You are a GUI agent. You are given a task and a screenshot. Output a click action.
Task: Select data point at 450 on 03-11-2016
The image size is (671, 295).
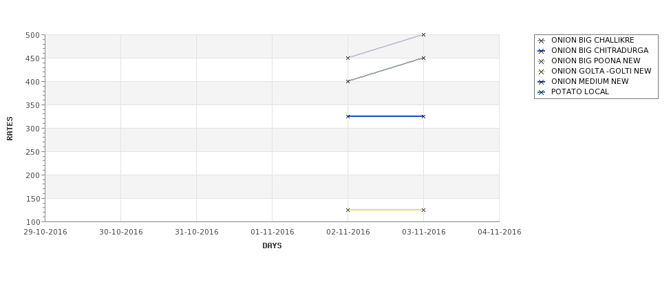[x=424, y=58]
